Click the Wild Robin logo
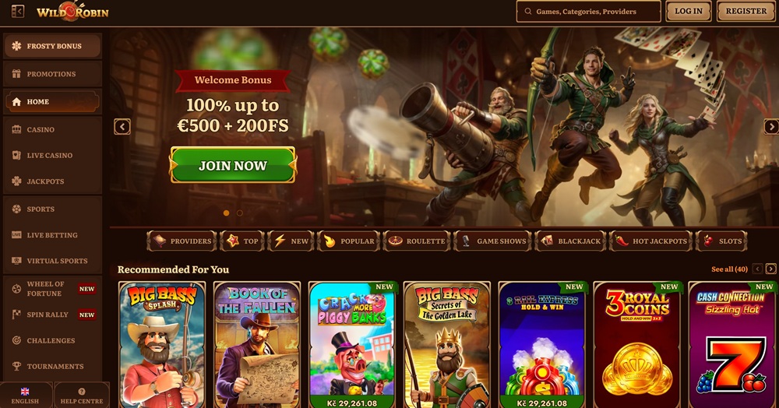The image size is (779, 408). click(72, 12)
